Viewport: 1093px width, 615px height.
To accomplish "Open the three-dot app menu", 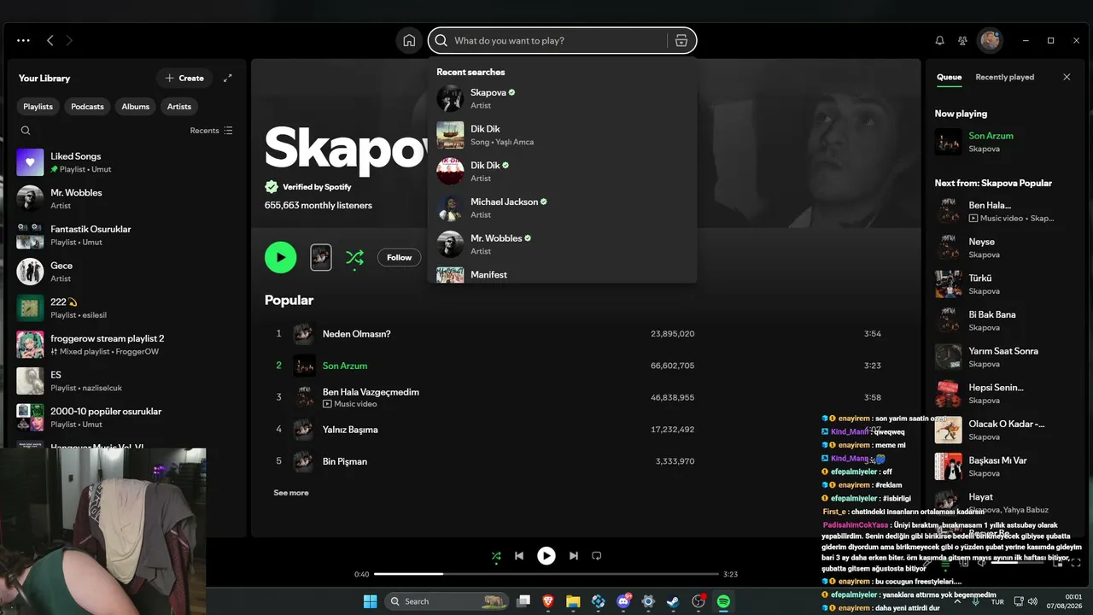I will click(23, 40).
